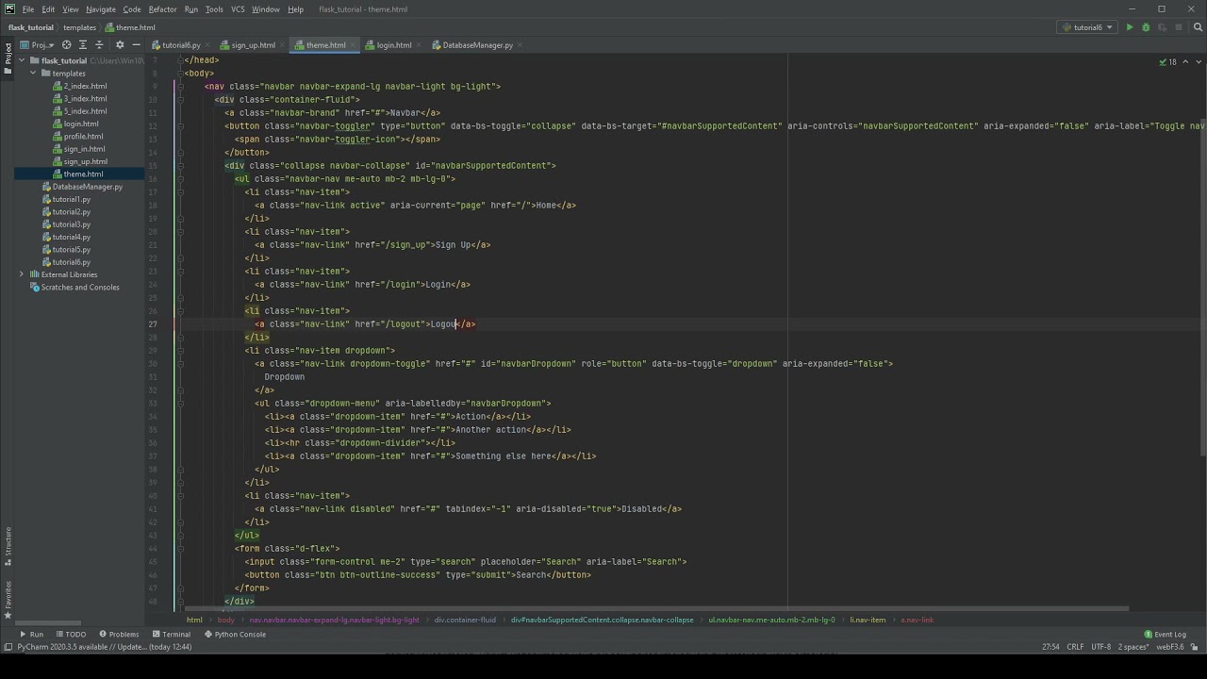
Task: Open the Run tool window button
Action: [30, 635]
